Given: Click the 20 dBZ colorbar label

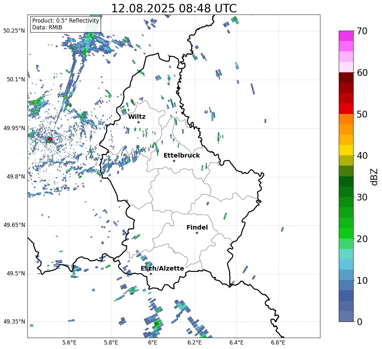Looking at the screenshot, I should click(x=362, y=239).
